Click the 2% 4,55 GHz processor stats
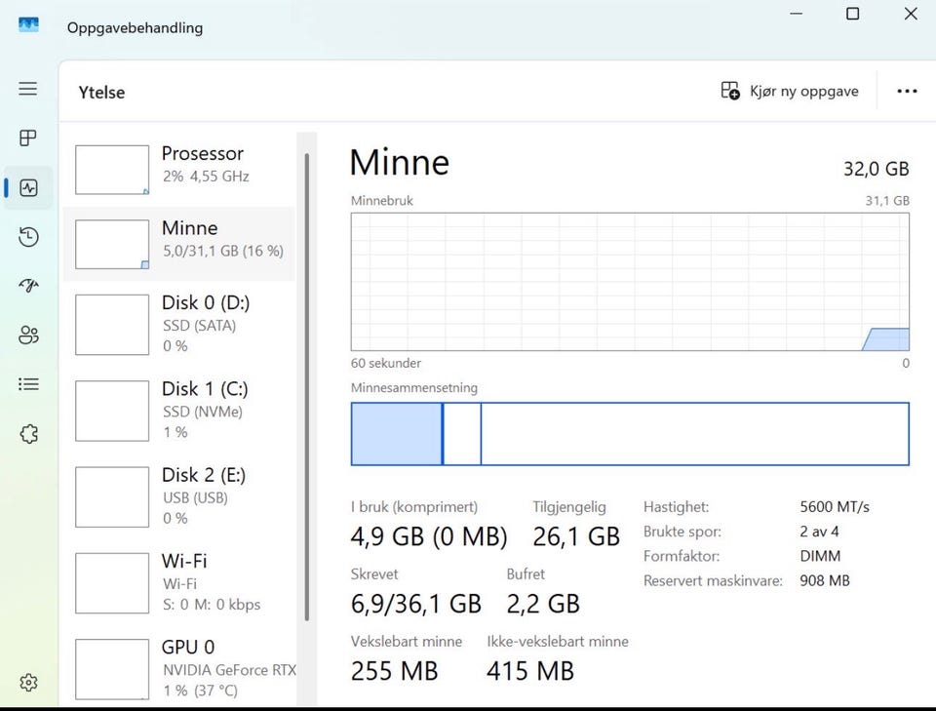936x711 pixels. tap(206, 177)
